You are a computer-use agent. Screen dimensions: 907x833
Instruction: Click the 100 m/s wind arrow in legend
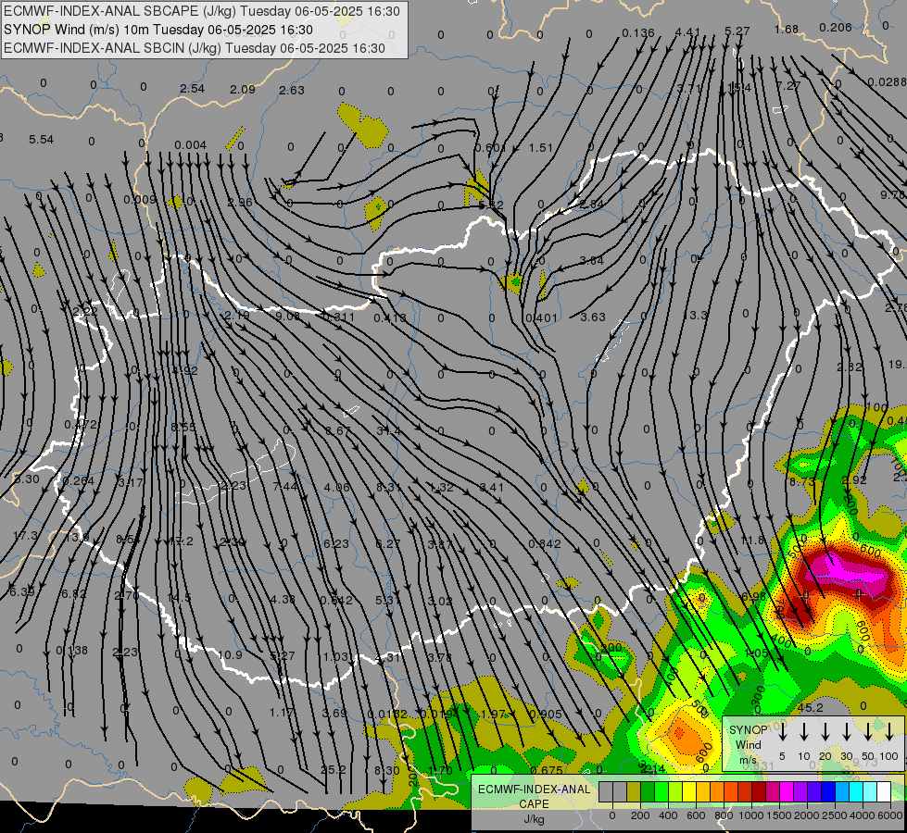point(889,732)
